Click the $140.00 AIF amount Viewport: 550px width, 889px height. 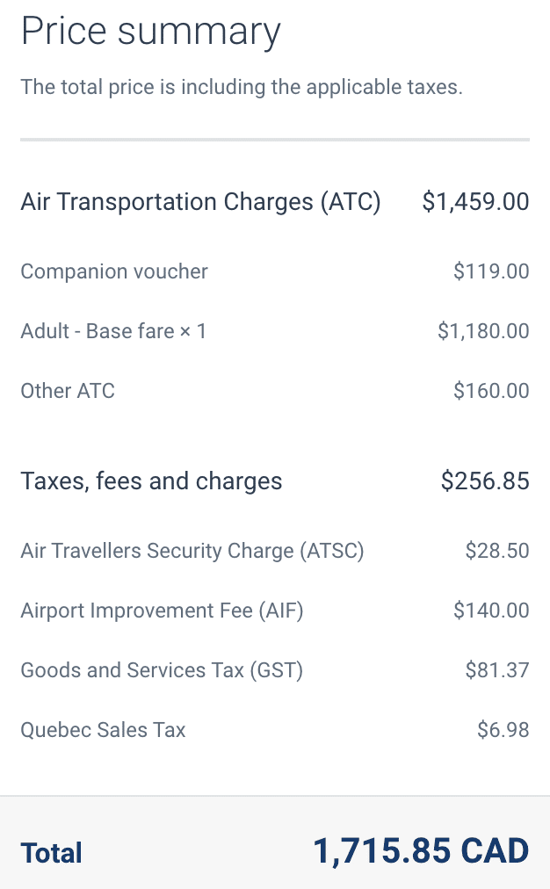point(491,611)
